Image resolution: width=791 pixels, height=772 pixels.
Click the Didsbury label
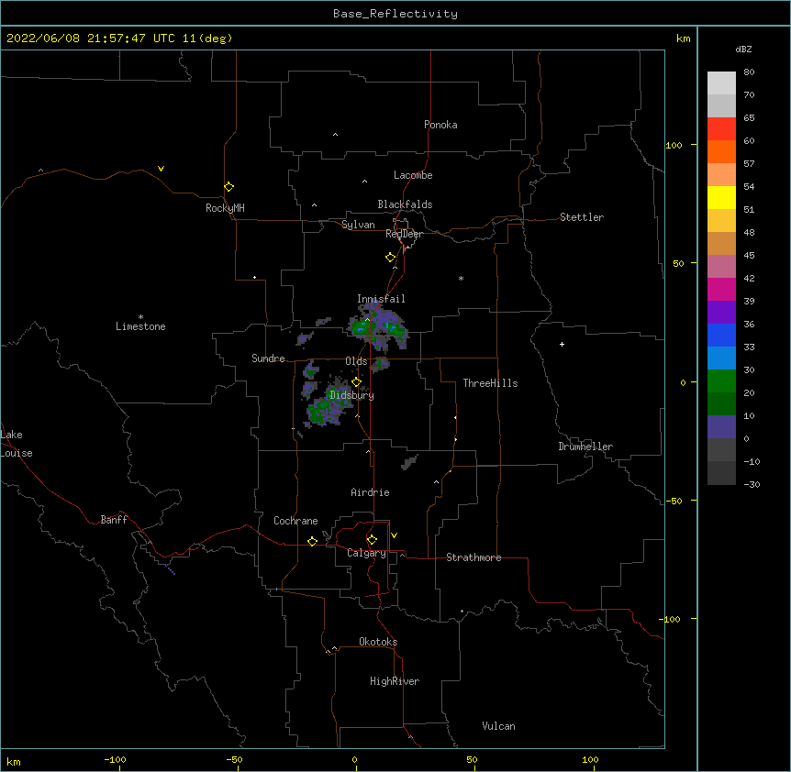coord(352,395)
